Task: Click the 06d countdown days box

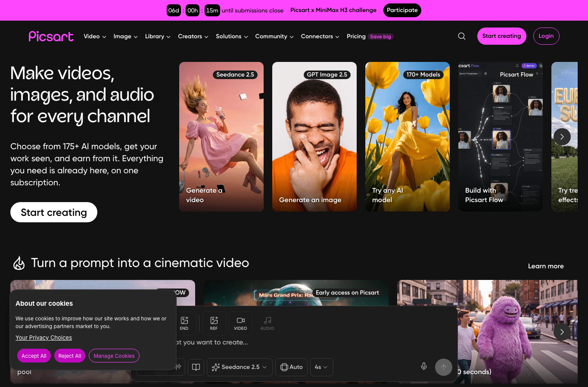Action: pos(174,10)
